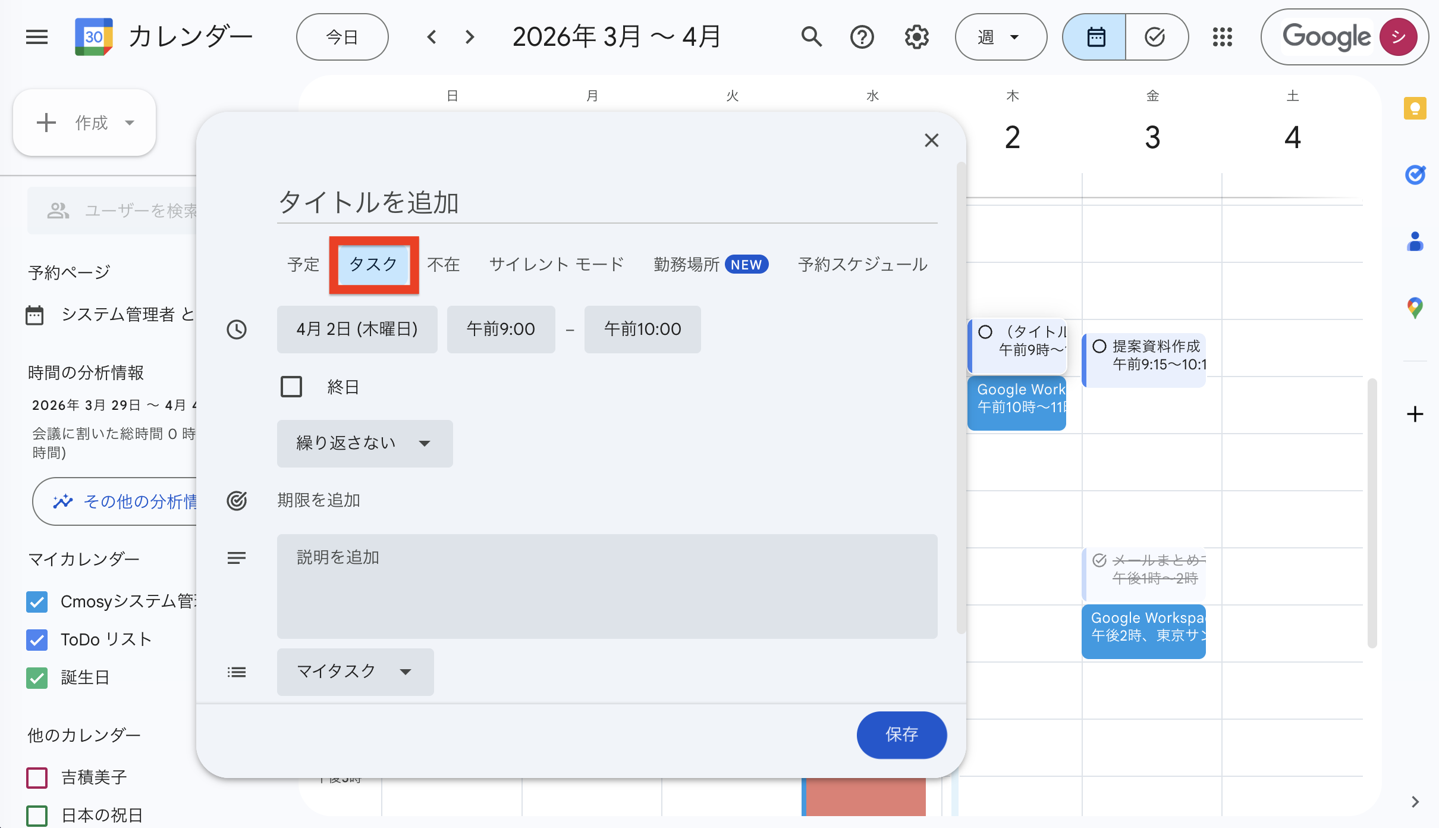The image size is (1439, 828).
Task: Open the Calendar settings gear
Action: pyautogui.click(x=916, y=36)
